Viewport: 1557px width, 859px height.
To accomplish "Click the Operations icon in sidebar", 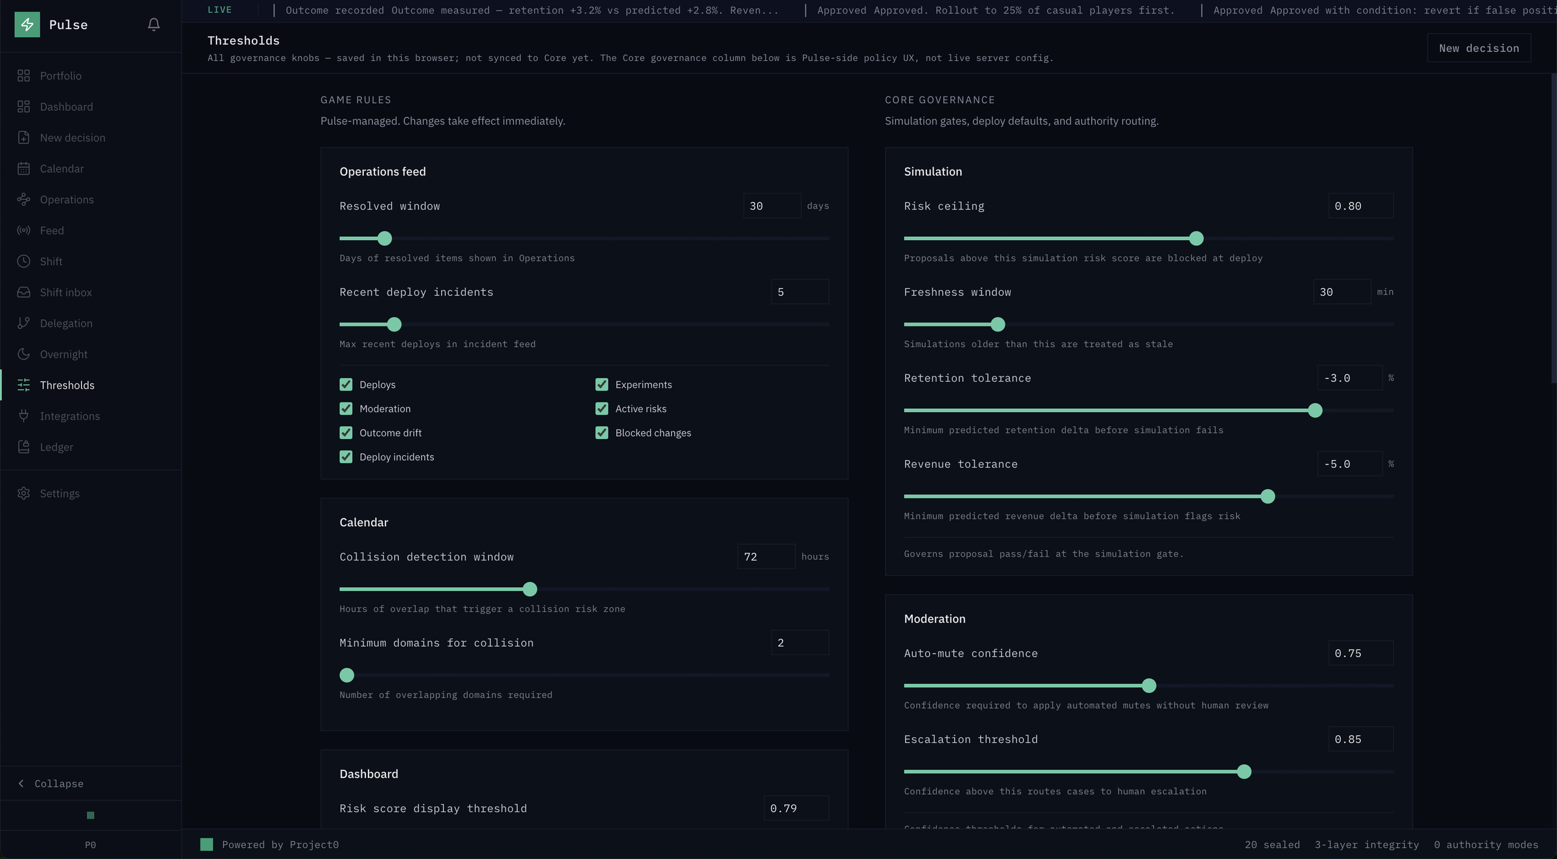I will click(x=24, y=200).
